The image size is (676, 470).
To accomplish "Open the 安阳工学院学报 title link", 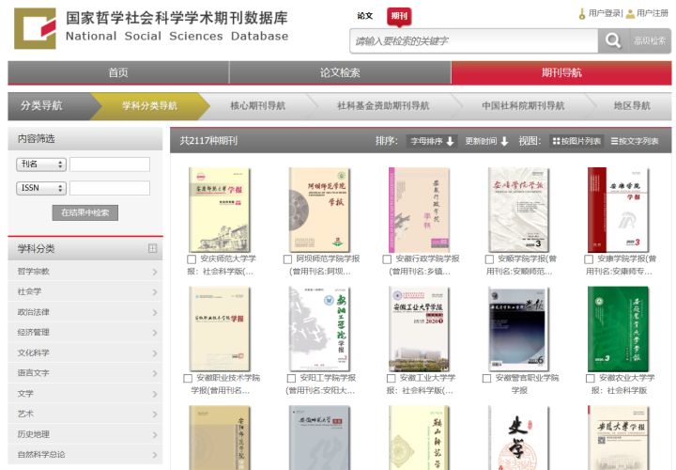I will pyautogui.click(x=323, y=384).
